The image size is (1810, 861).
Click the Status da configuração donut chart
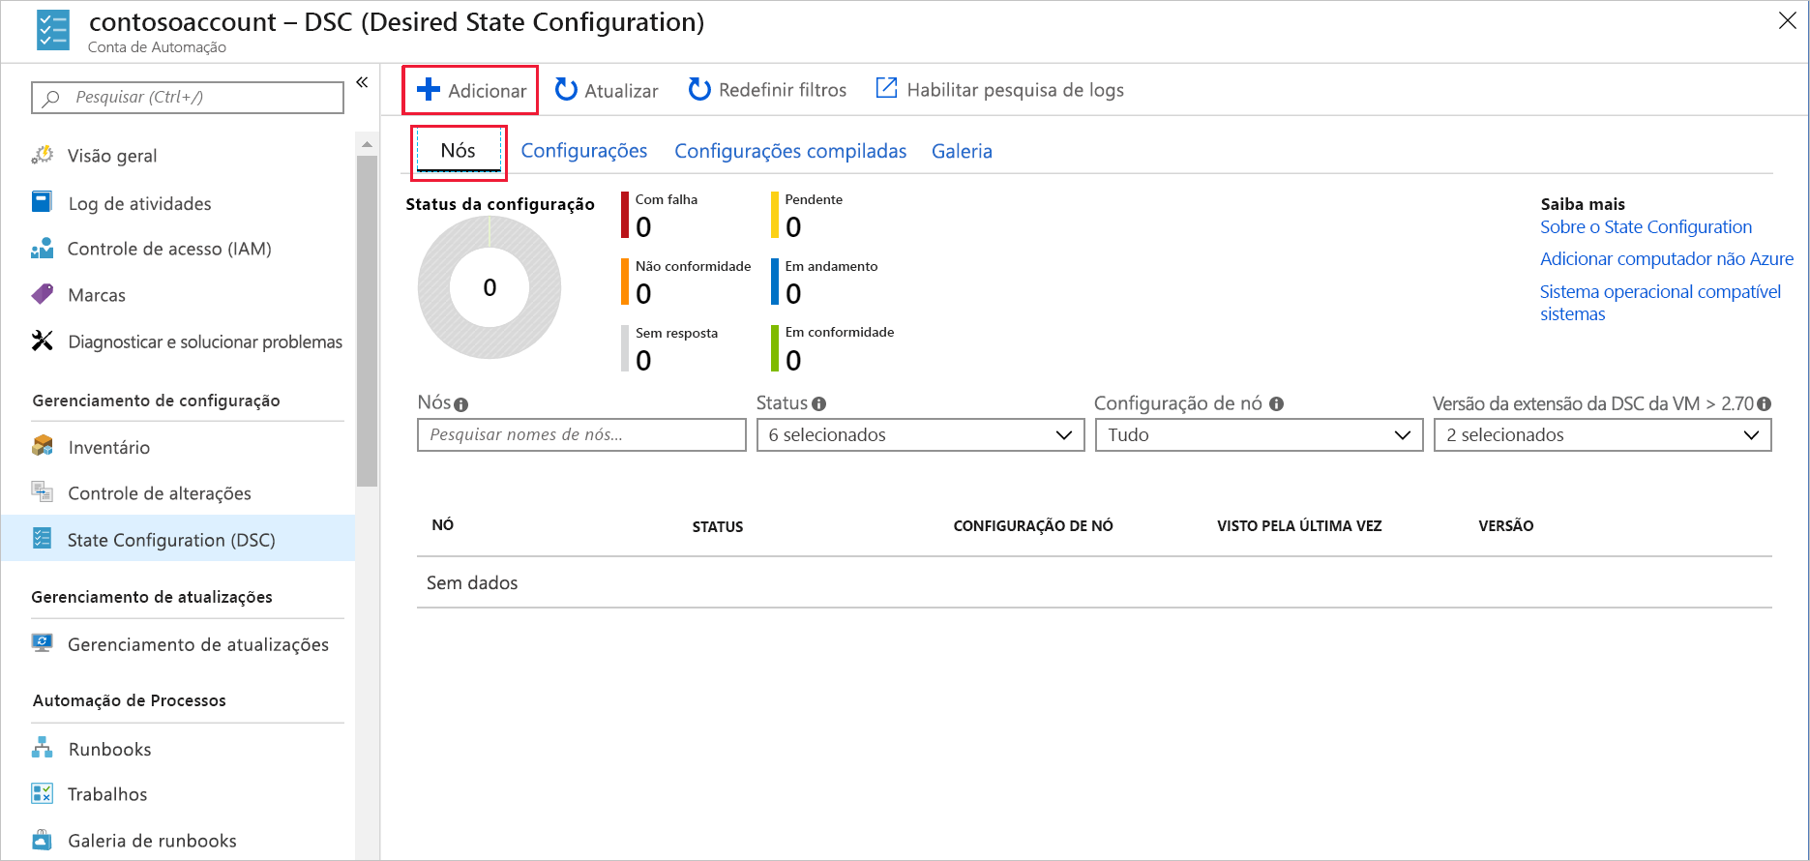[x=490, y=287]
